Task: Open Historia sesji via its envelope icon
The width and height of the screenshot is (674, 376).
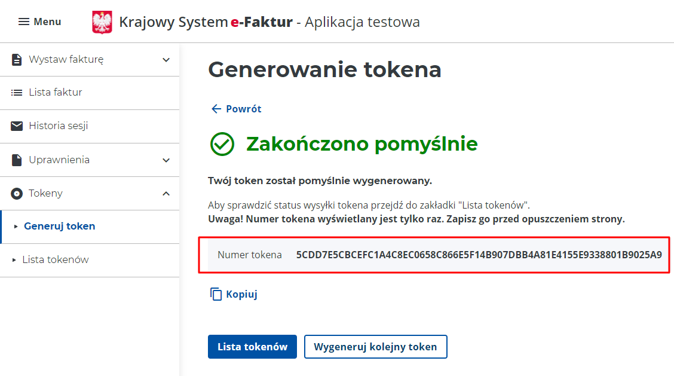Action: tap(16, 126)
